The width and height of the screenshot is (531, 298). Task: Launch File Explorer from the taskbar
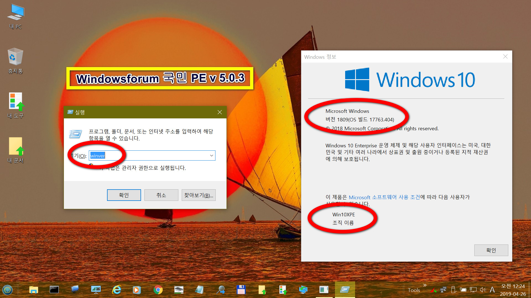pyautogui.click(x=33, y=290)
